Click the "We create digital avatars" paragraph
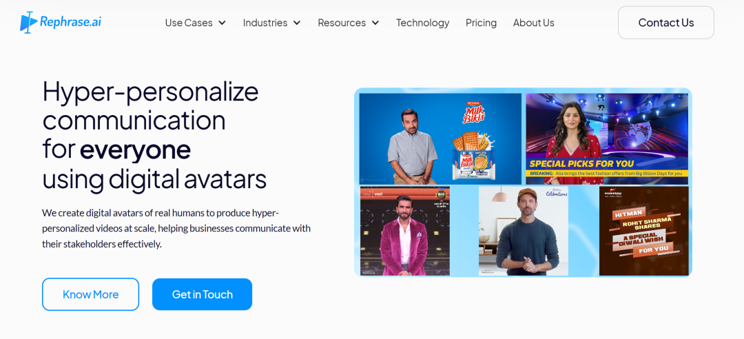The width and height of the screenshot is (744, 339). [176, 228]
